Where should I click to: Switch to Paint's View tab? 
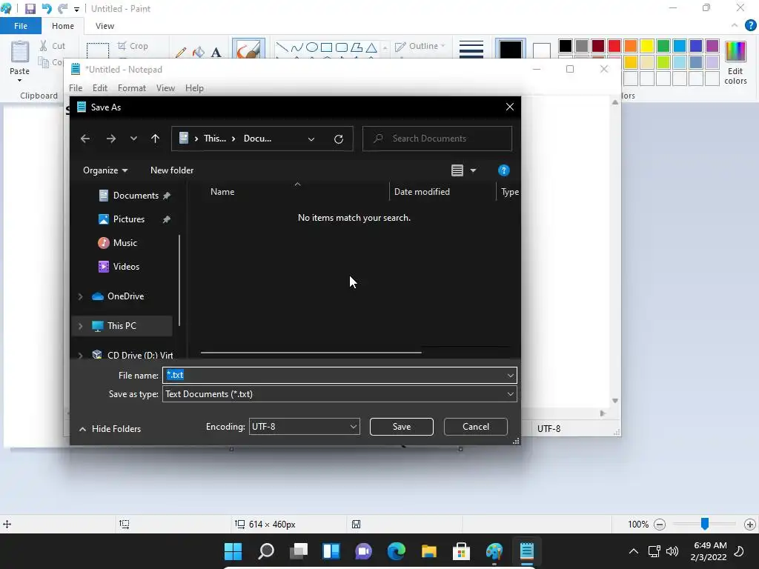pyautogui.click(x=105, y=26)
